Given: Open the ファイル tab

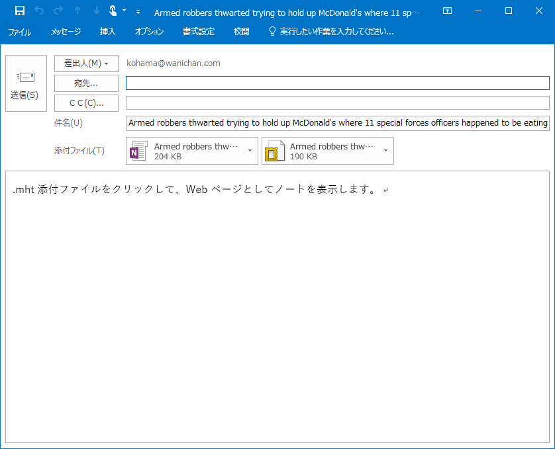Looking at the screenshot, I should (x=19, y=32).
